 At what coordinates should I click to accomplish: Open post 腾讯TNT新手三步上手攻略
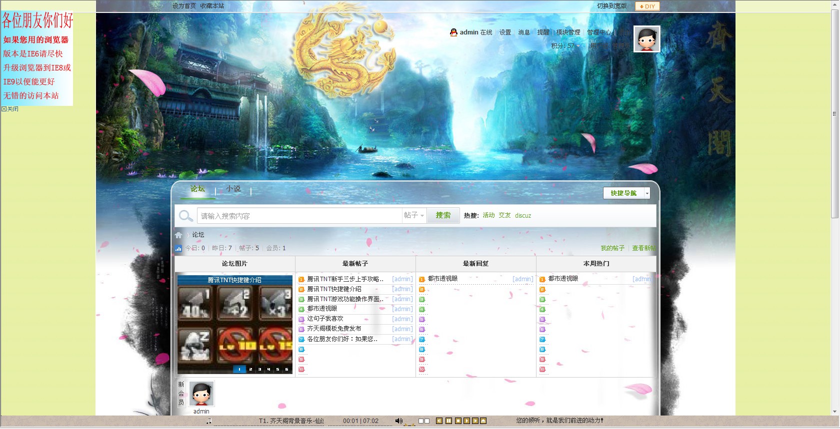tap(345, 279)
